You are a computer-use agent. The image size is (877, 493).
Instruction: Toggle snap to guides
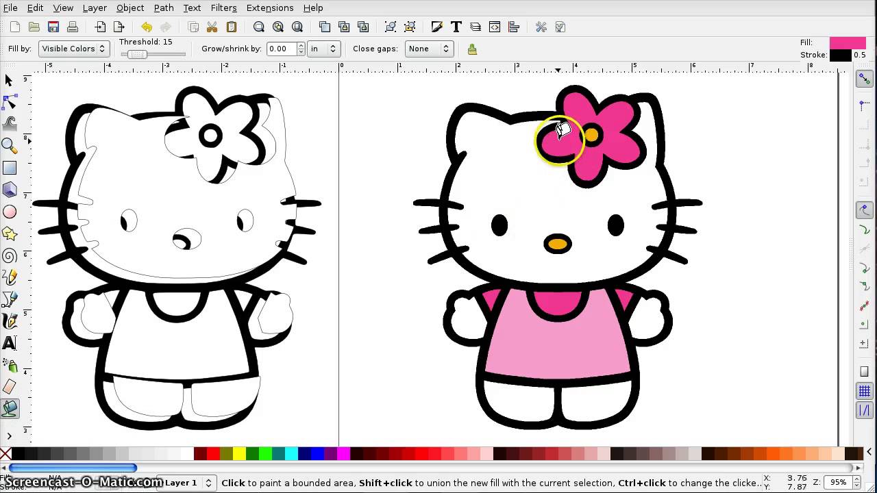[865, 410]
